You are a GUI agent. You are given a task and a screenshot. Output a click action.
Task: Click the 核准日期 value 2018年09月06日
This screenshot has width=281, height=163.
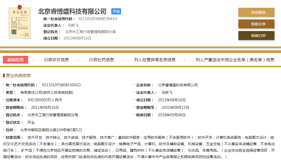tap(172, 115)
